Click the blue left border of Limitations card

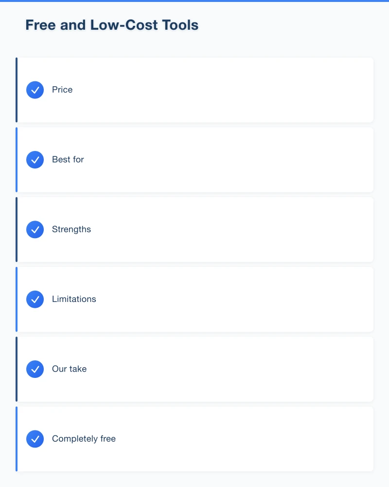point(17,299)
